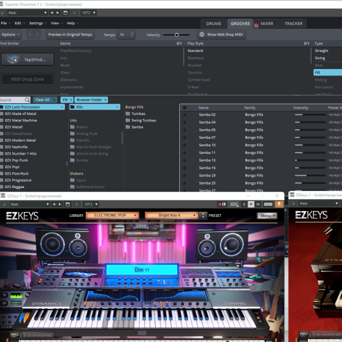Switch to the TRACKER tab
Viewport: 342px width, 342px height.
click(294, 24)
